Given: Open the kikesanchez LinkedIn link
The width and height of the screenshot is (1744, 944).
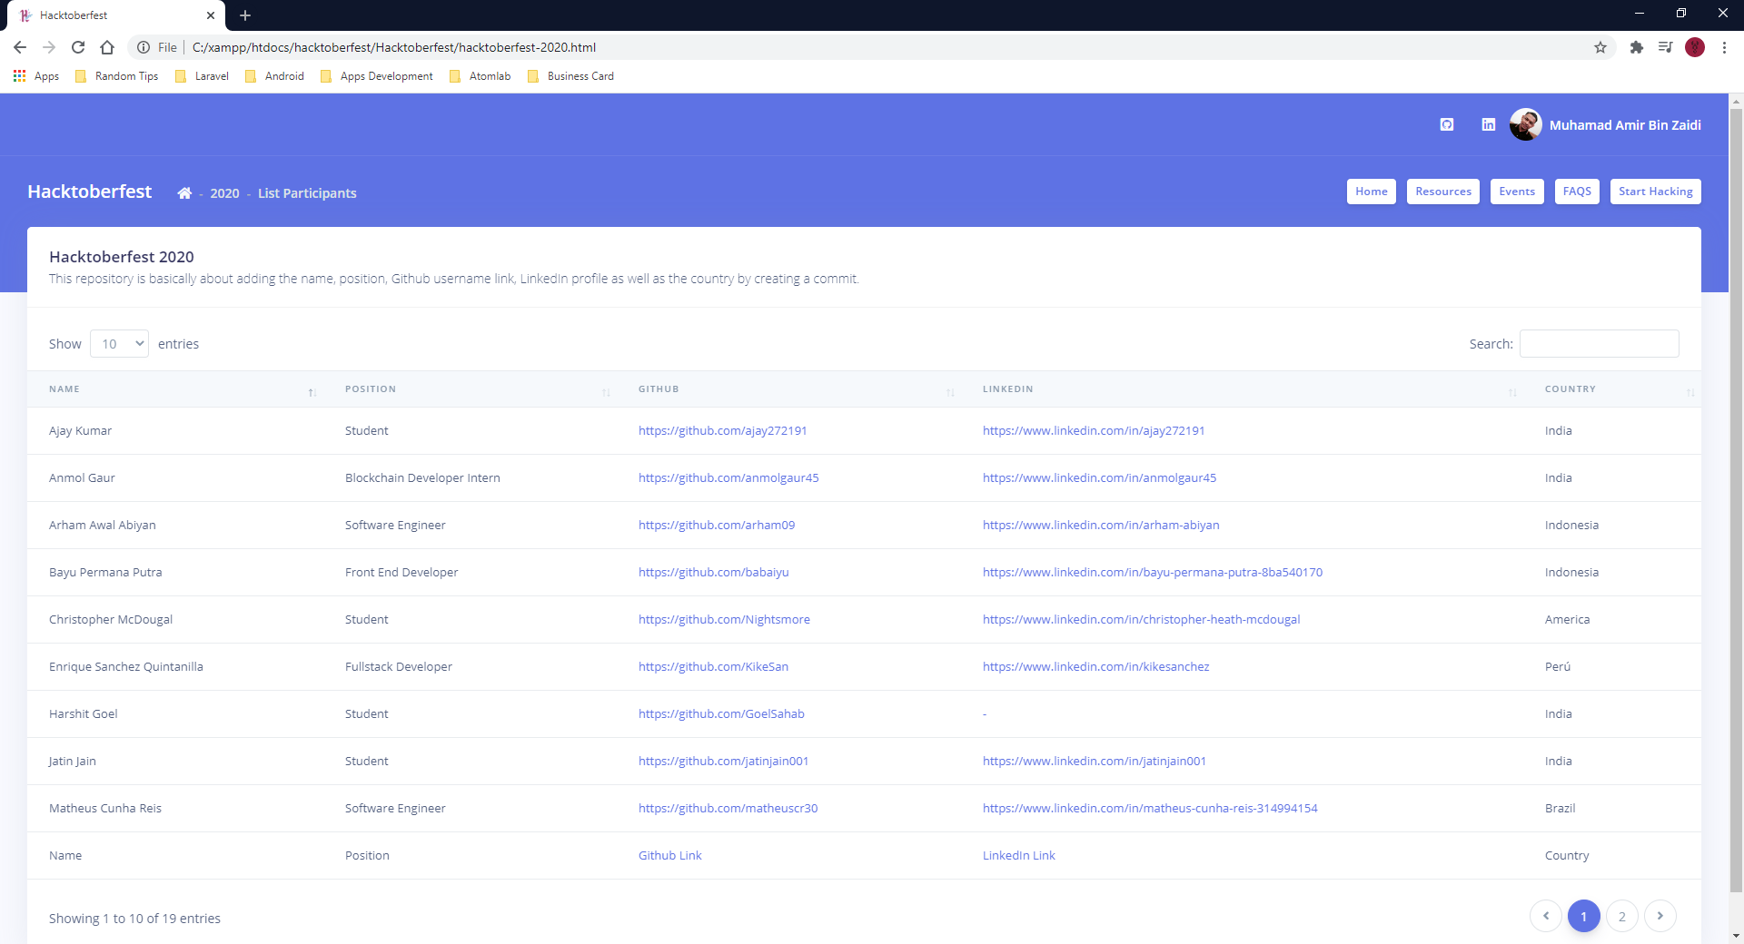Looking at the screenshot, I should point(1096,667).
